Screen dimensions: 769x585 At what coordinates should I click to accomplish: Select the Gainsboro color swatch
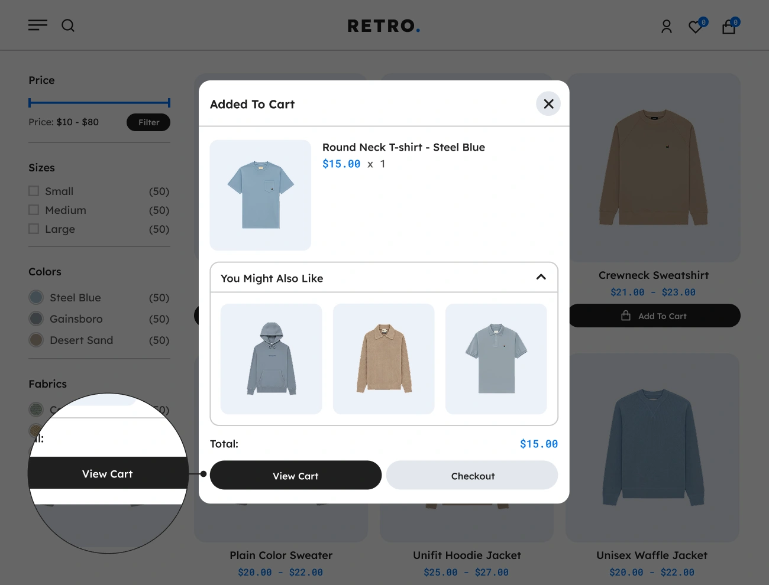coord(36,318)
